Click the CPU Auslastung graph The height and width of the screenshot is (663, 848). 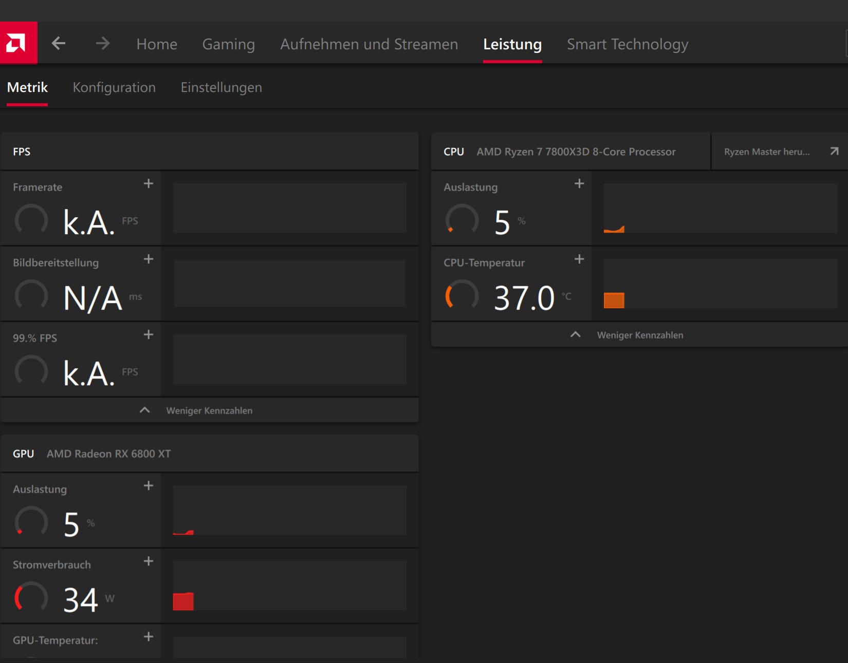click(x=721, y=208)
